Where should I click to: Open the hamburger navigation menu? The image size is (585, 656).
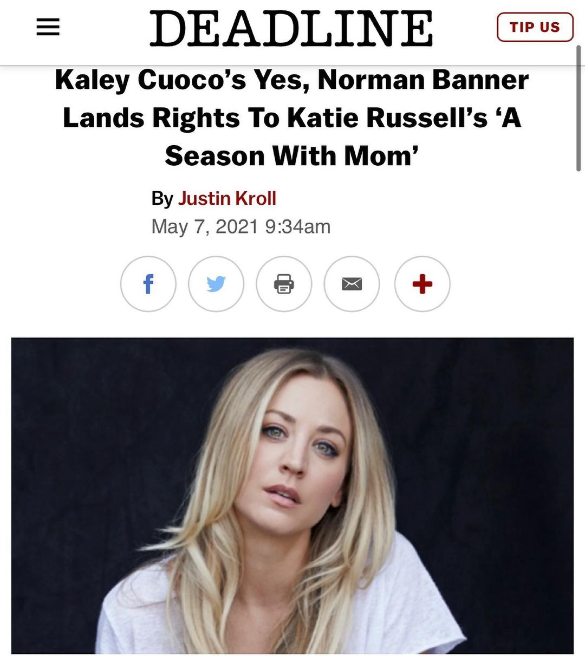click(48, 27)
